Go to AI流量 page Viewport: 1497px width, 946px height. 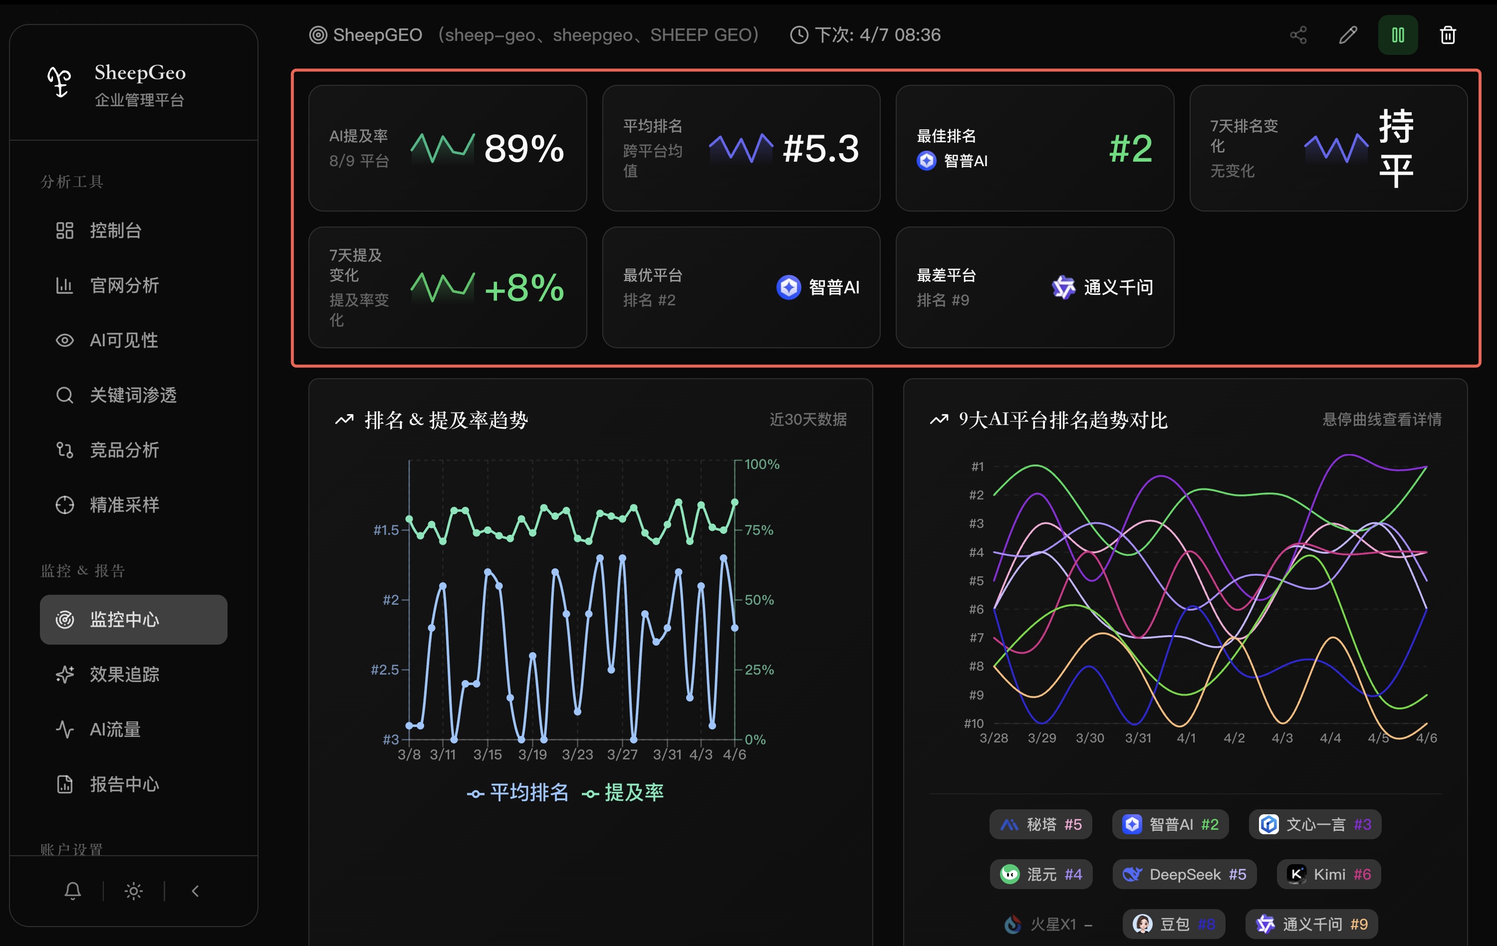pyautogui.click(x=134, y=729)
